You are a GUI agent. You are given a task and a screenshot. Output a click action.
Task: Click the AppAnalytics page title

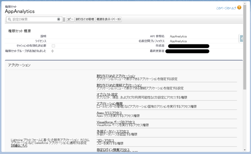(x=20, y=11)
